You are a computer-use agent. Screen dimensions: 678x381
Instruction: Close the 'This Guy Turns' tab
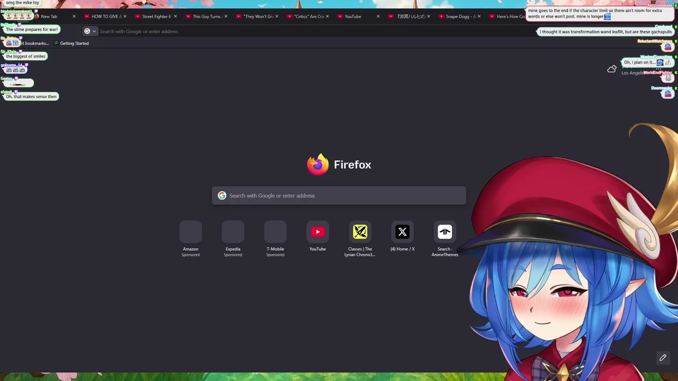[x=226, y=16]
